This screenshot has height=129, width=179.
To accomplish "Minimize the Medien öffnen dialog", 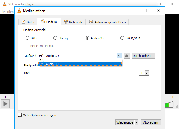I will pyautogui.click(x=132, y=11).
